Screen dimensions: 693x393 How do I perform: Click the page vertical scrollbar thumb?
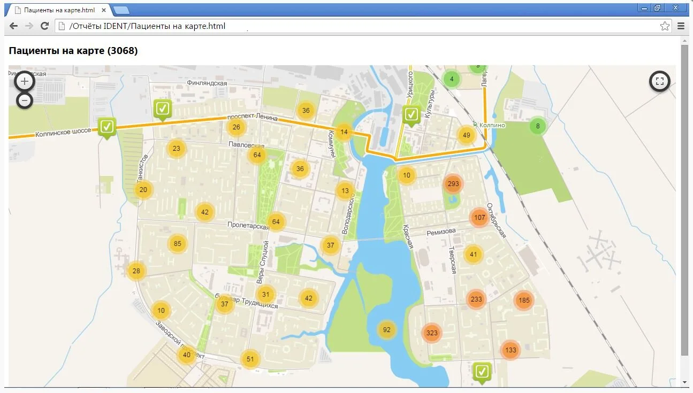point(684,201)
